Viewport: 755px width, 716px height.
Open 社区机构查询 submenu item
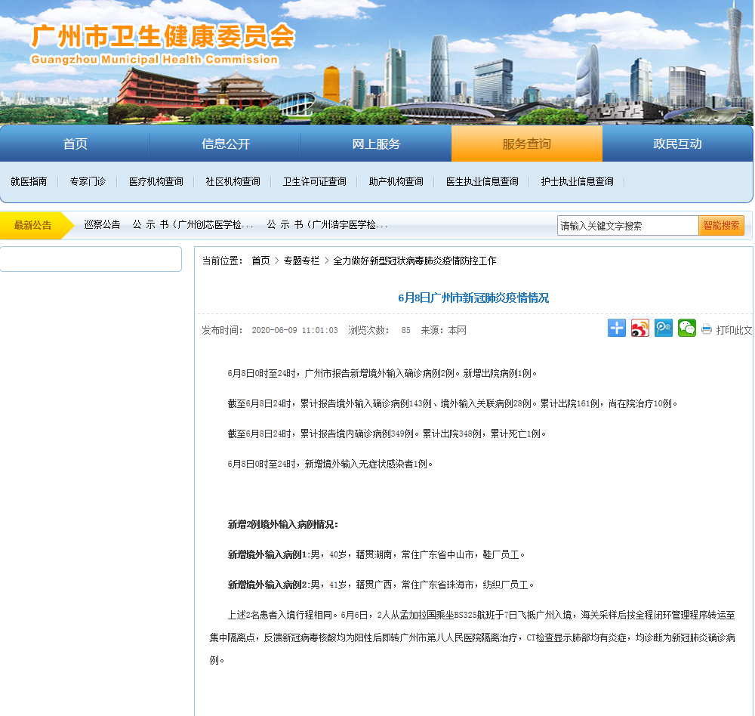tap(233, 182)
